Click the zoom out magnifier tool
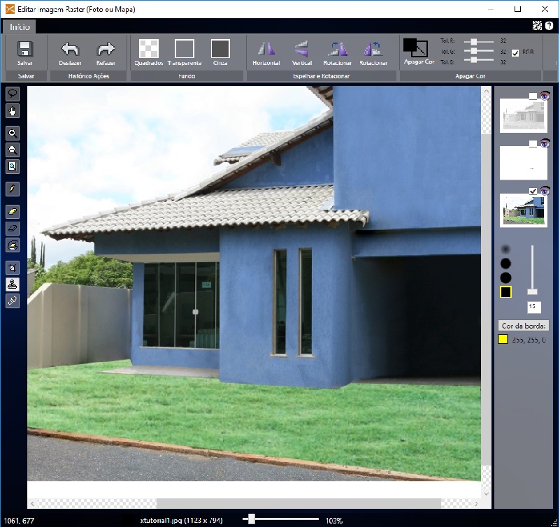 tap(13, 150)
